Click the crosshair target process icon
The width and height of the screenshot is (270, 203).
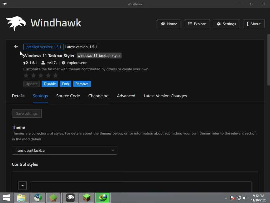point(64,63)
